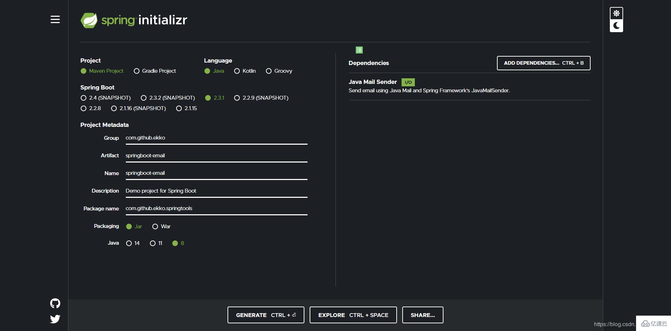The image size is (671, 331).
Task: Open the hamburger navigation menu
Action: [x=55, y=20]
